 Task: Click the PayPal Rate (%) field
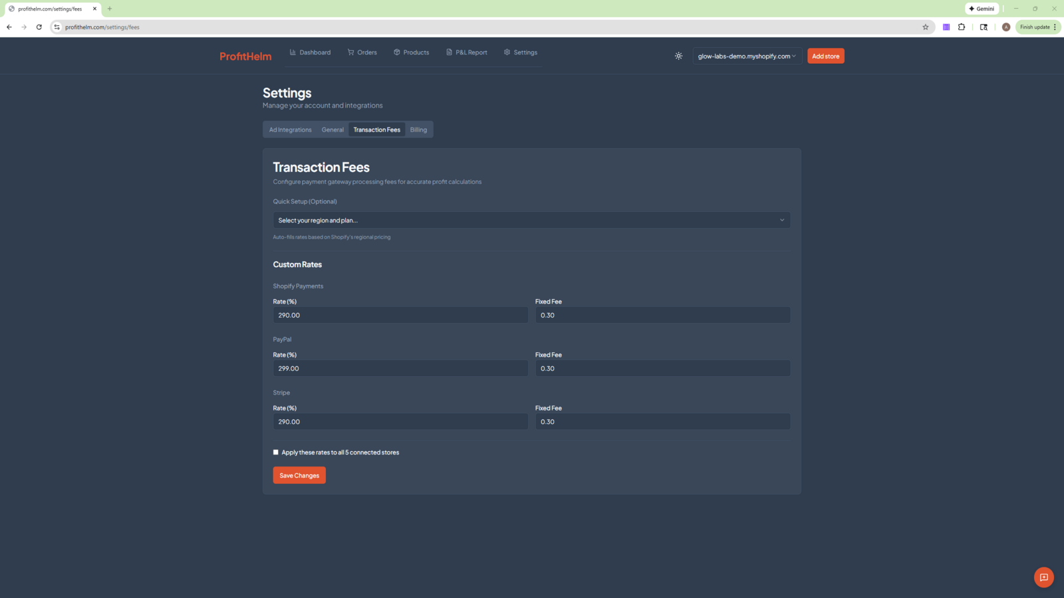coord(400,368)
